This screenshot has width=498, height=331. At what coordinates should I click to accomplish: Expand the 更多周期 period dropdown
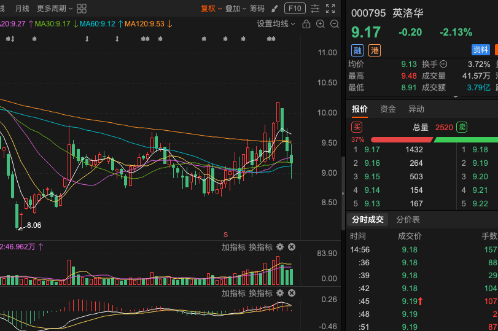pos(55,9)
